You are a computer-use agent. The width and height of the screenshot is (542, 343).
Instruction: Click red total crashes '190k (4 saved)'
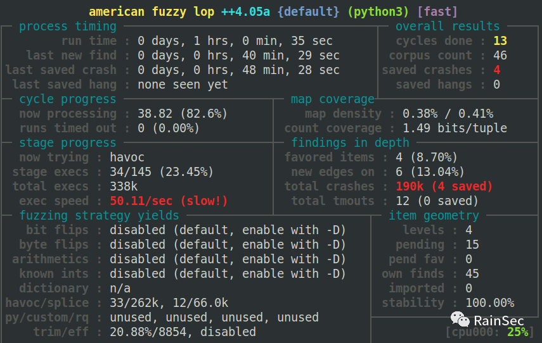tap(444, 186)
